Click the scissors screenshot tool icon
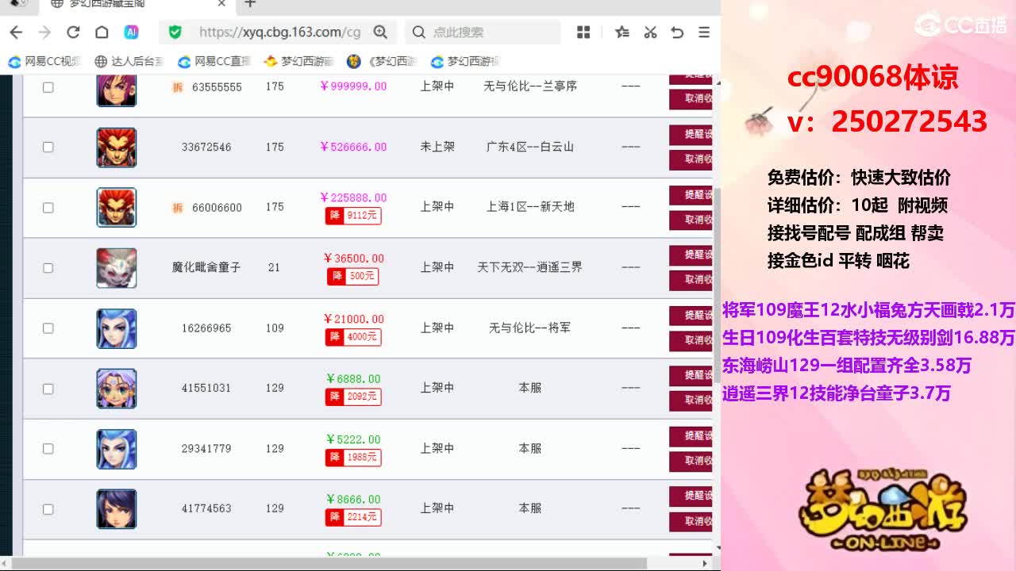This screenshot has height=571, width=1016. 650,33
